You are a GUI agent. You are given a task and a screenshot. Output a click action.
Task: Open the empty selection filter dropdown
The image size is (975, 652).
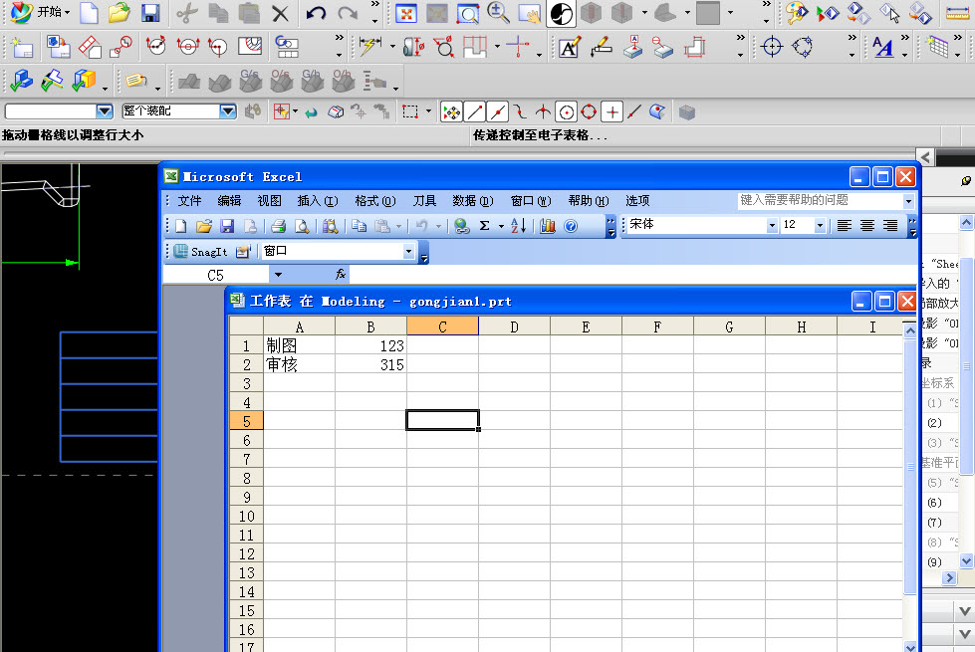(105, 111)
